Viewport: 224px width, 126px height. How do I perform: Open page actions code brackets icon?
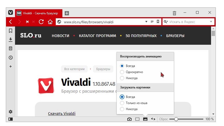pos(153,119)
